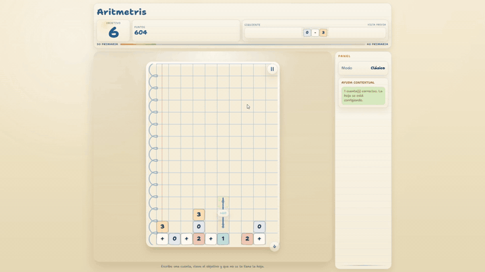Click the first plus tile at bottom left
Image resolution: width=485 pixels, height=272 pixels.
pyautogui.click(x=162, y=238)
